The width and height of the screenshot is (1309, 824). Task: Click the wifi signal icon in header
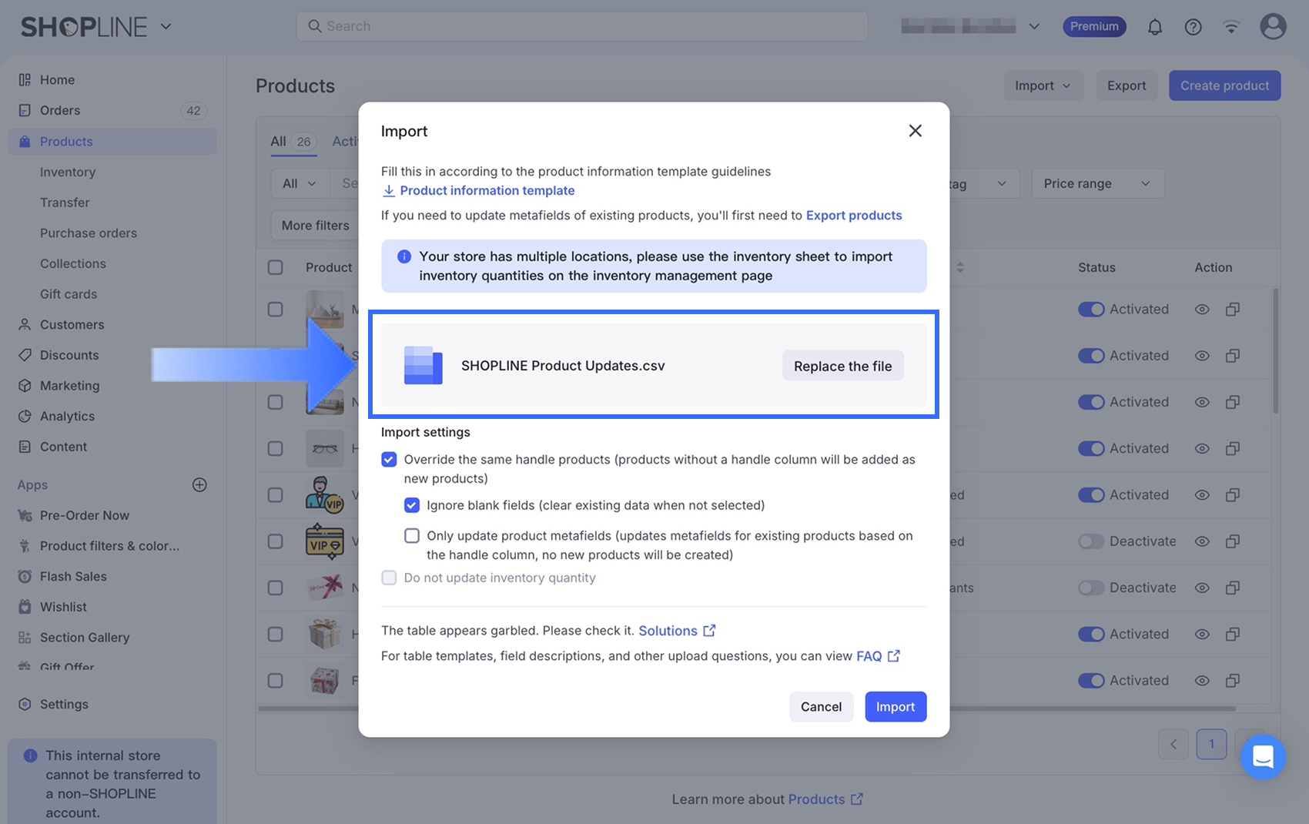(x=1231, y=27)
